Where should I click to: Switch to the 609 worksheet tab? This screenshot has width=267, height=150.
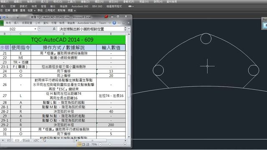tap(17, 140)
